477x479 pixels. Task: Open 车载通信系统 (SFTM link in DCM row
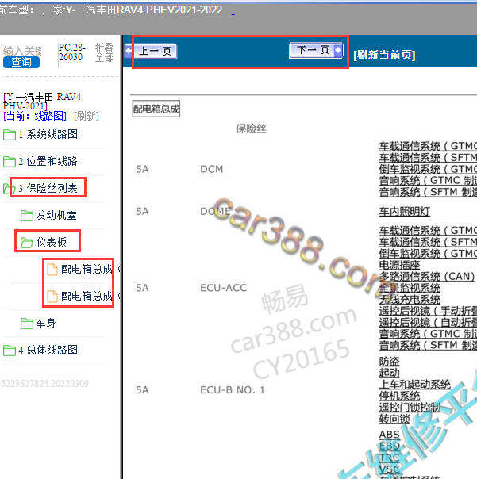tap(428, 158)
